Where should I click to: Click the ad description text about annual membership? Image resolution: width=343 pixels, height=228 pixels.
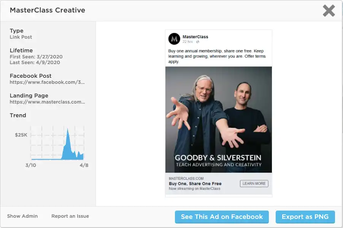(x=217, y=56)
